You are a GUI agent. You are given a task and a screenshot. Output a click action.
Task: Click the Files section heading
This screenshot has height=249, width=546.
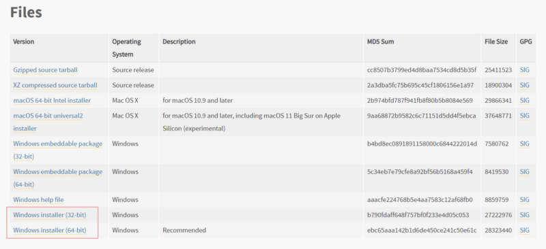pos(26,12)
